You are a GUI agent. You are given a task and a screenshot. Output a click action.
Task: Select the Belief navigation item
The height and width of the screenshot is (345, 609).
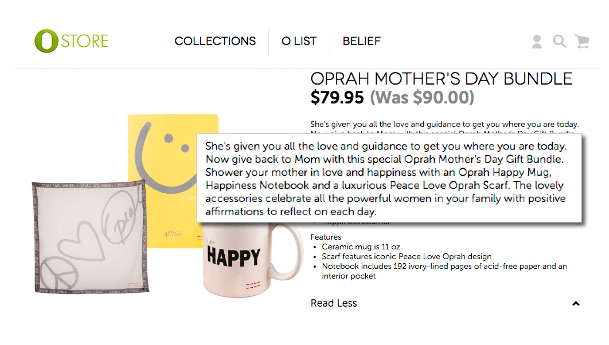tap(362, 41)
